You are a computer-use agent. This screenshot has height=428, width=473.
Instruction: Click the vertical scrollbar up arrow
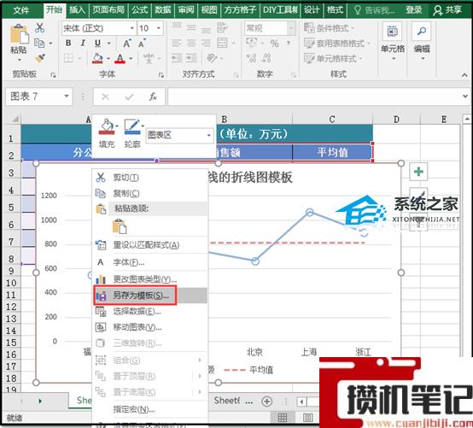[467, 120]
